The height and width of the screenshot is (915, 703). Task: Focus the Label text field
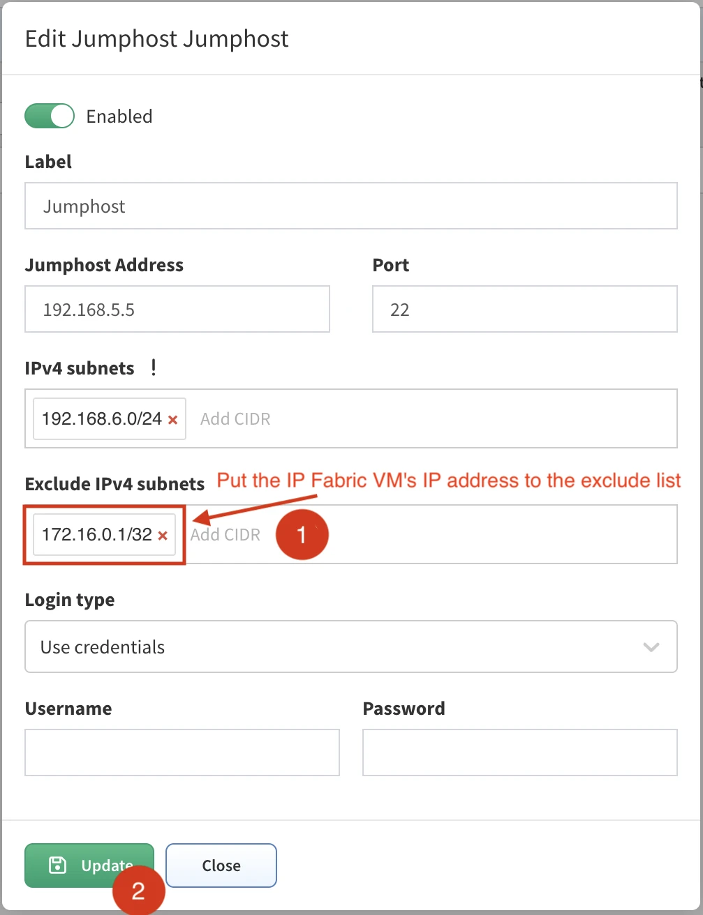[x=350, y=206]
